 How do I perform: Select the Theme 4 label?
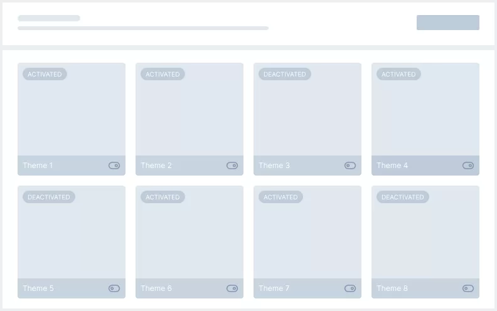coord(392,166)
